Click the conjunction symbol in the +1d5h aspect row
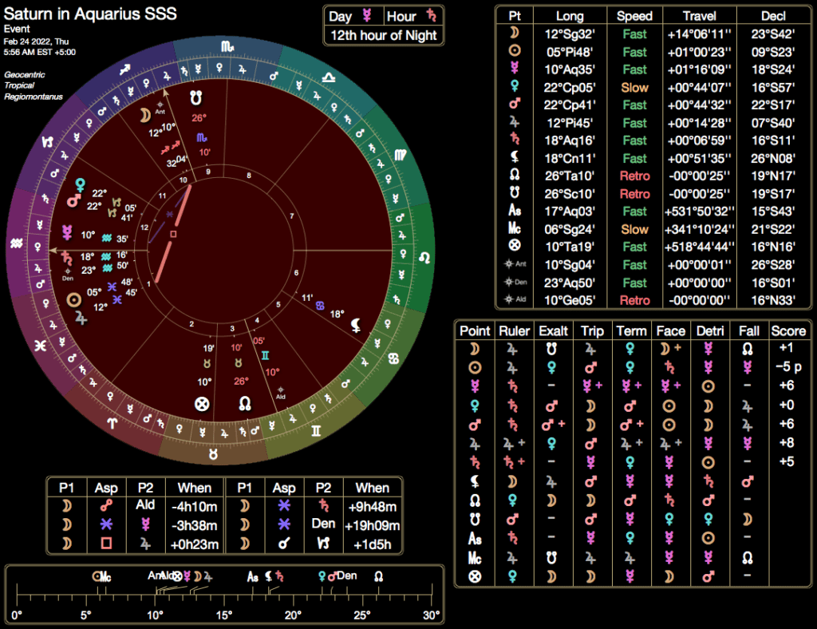The height and width of the screenshot is (629, 817). point(283,544)
